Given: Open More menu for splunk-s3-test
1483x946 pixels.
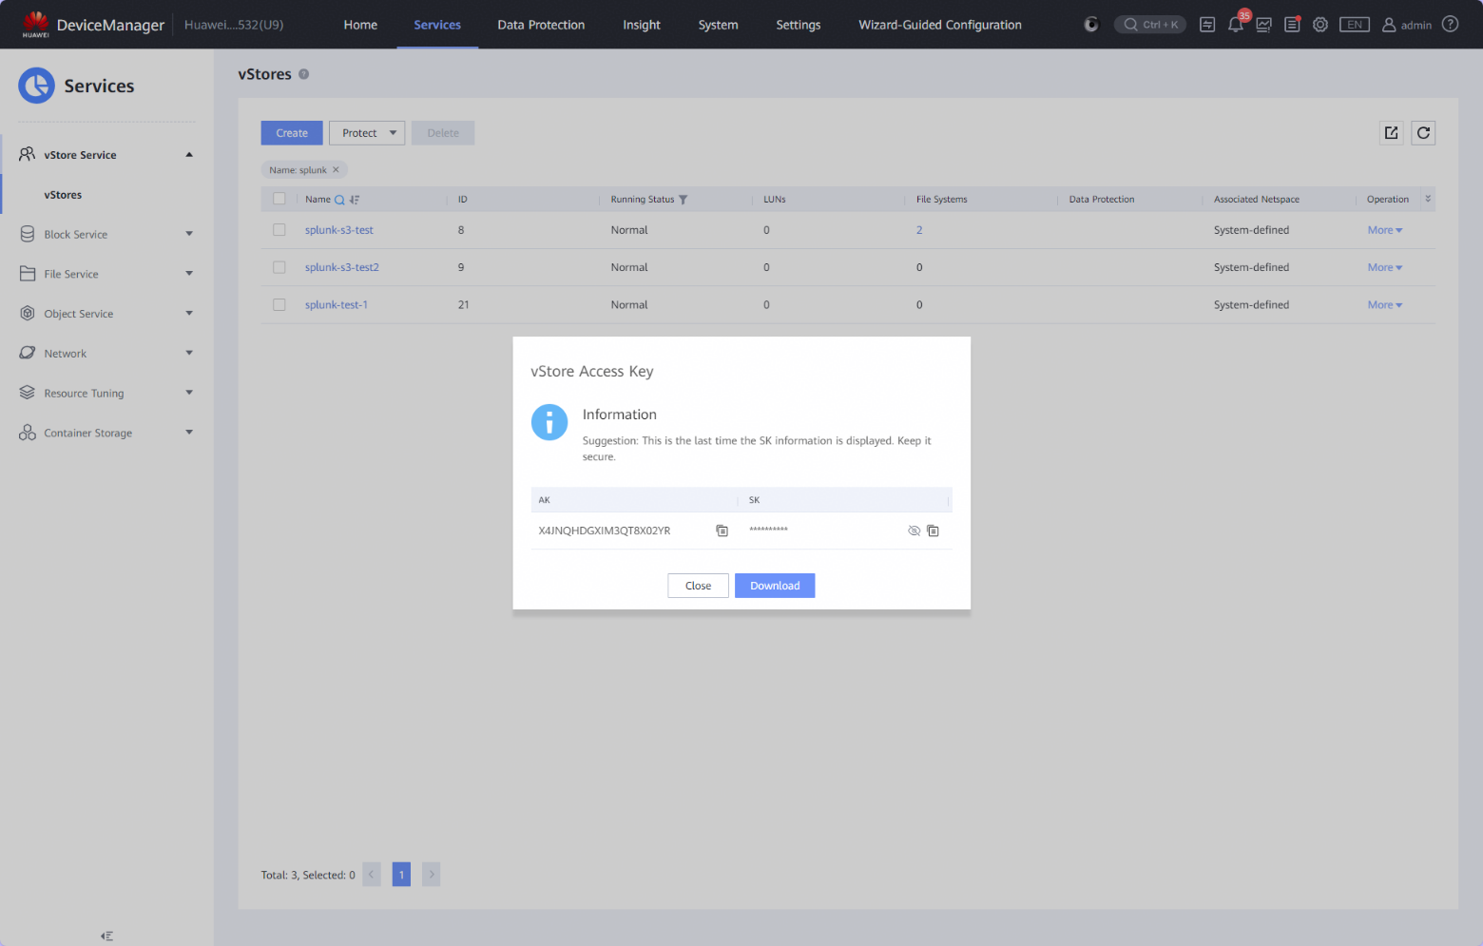Looking at the screenshot, I should 1385,230.
